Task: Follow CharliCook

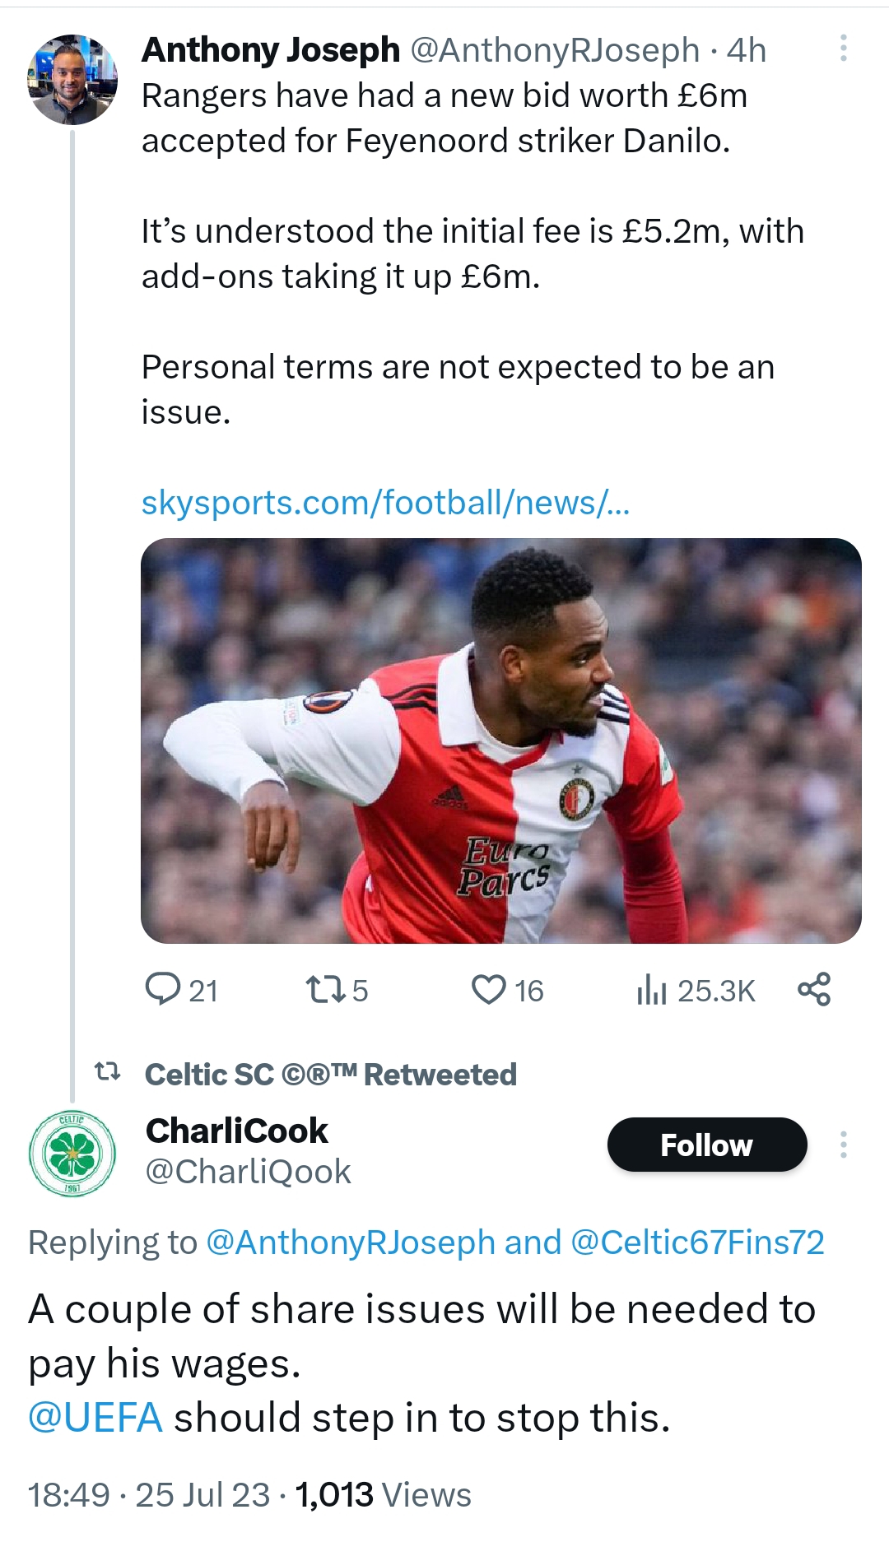Action: point(706,1145)
